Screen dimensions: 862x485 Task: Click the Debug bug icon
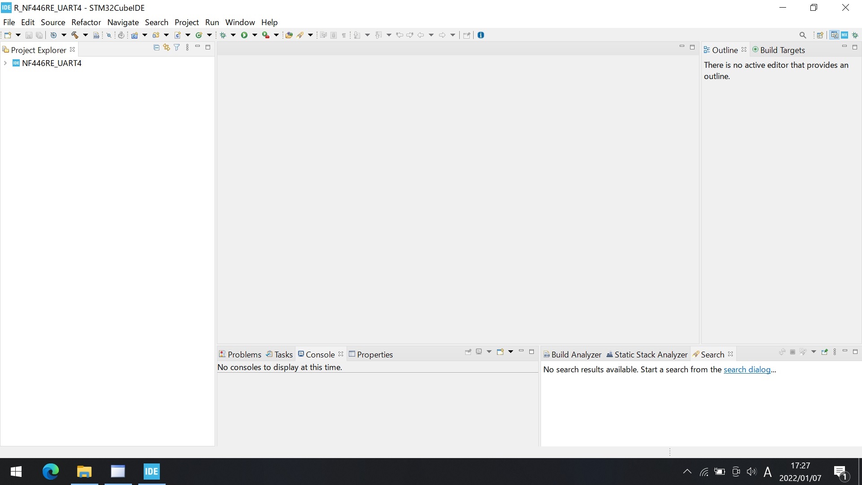pyautogui.click(x=223, y=35)
